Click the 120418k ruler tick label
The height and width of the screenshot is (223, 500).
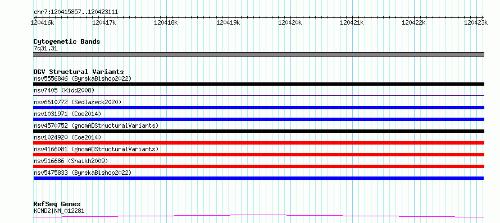166,22
